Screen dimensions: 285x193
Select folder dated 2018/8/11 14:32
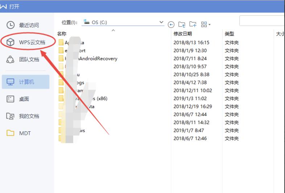click(149, 123)
